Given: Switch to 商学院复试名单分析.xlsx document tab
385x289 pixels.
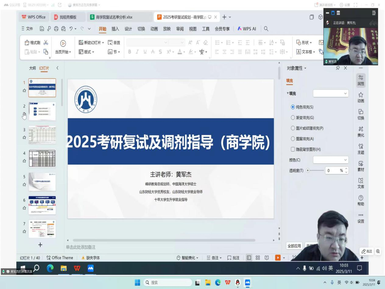Looking at the screenshot, I should [x=120, y=17].
